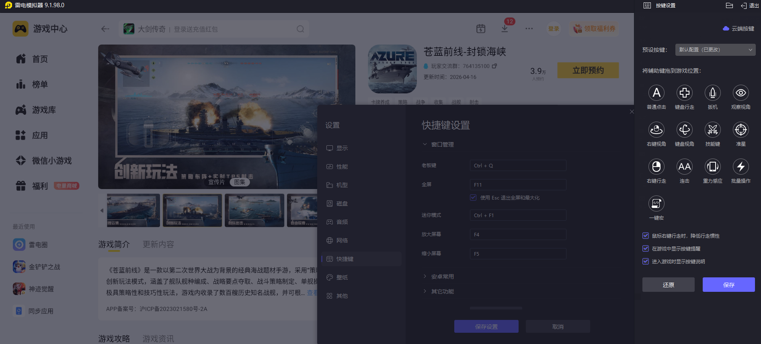Image resolution: width=761 pixels, height=344 pixels.
Task: Toggle 鼠标右键行走时降低行走惯性 checkbox
Action: [x=646, y=236]
